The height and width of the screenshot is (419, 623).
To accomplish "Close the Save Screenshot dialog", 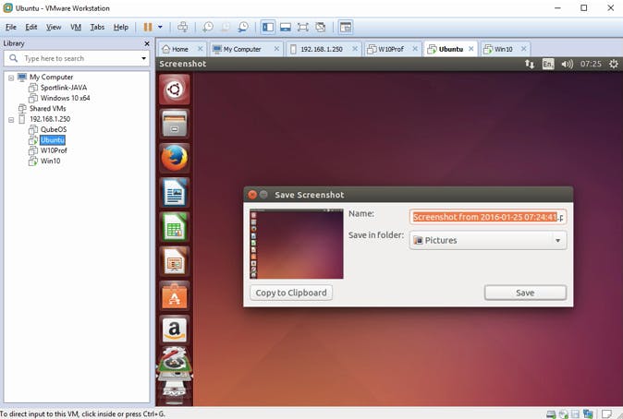I will (x=252, y=195).
